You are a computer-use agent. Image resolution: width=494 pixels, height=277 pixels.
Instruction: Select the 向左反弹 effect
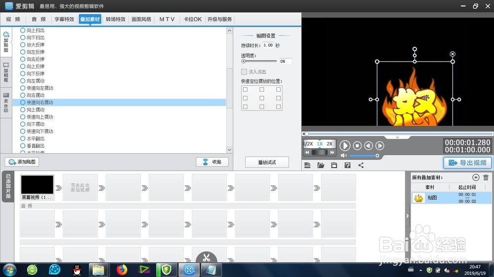tap(33, 52)
